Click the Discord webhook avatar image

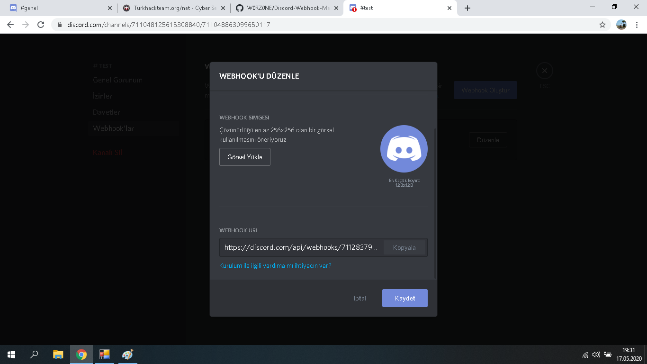(404, 149)
